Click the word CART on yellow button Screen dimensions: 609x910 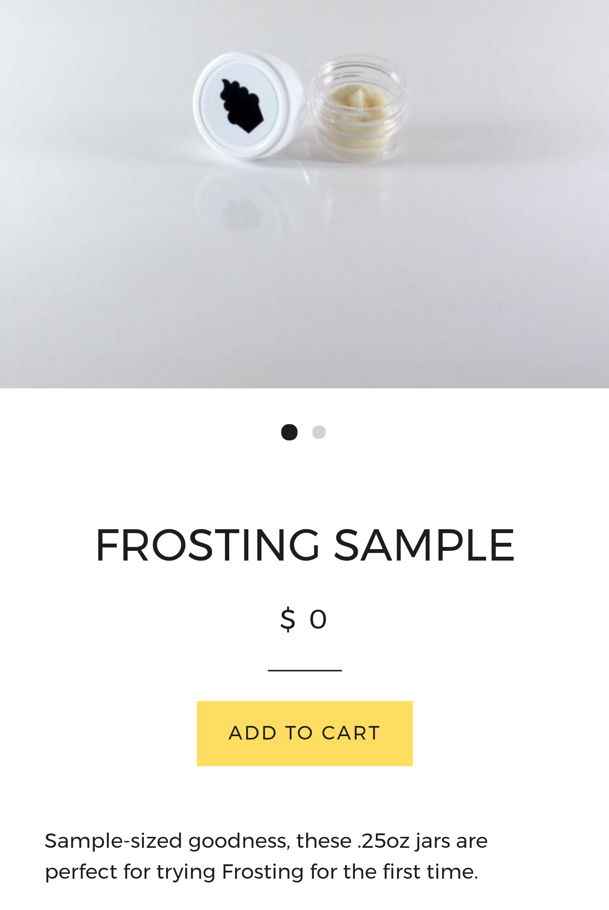(x=351, y=733)
